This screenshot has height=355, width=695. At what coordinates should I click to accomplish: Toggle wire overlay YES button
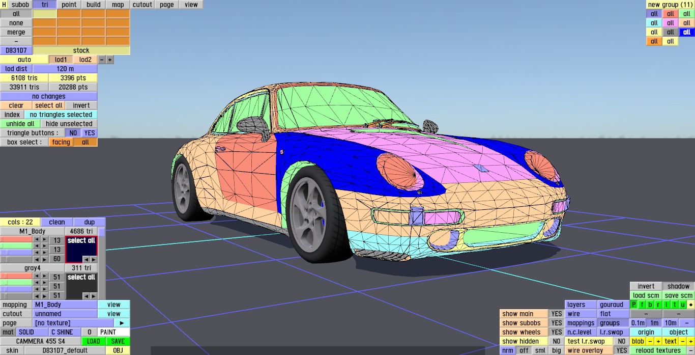(x=621, y=350)
